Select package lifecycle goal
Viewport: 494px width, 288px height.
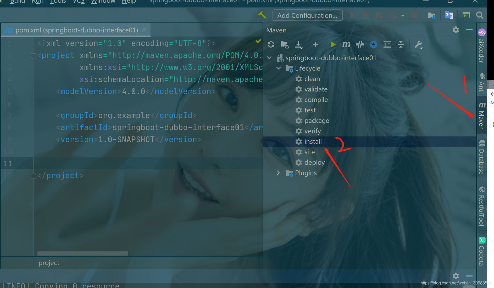[317, 120]
